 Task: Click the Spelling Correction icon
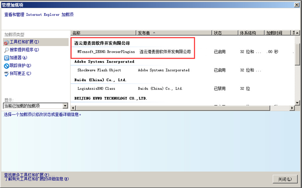pyautogui.click(x=6, y=73)
